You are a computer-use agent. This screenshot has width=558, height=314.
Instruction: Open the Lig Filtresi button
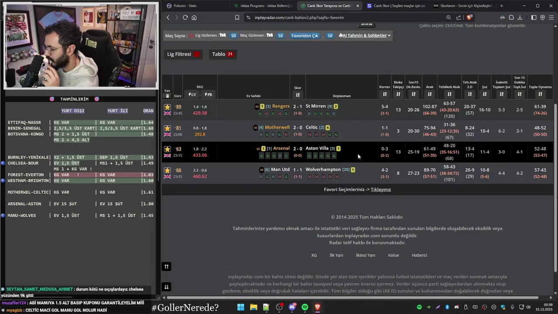coord(184,54)
